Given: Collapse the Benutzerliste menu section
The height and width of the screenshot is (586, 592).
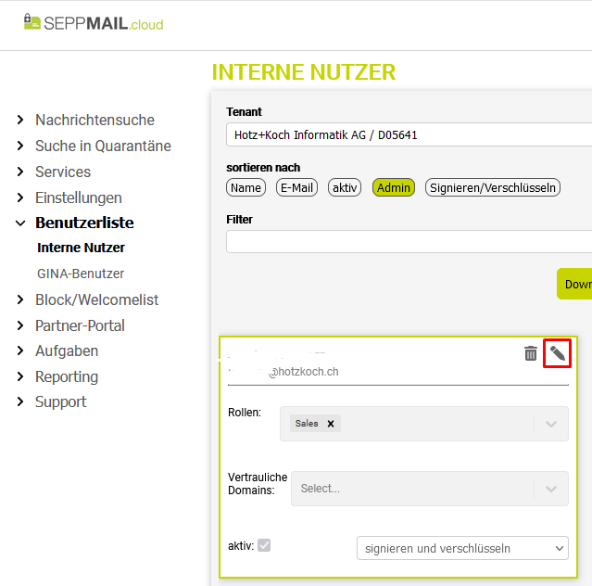Looking at the screenshot, I should click(84, 223).
